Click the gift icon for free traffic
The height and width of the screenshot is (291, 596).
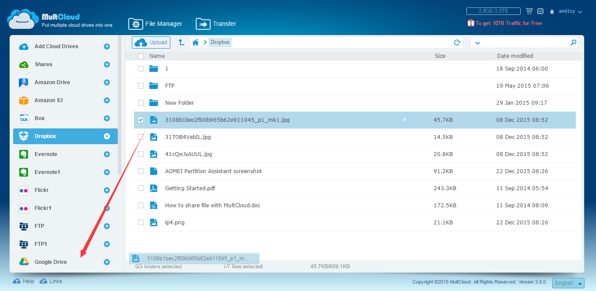pyautogui.click(x=471, y=23)
